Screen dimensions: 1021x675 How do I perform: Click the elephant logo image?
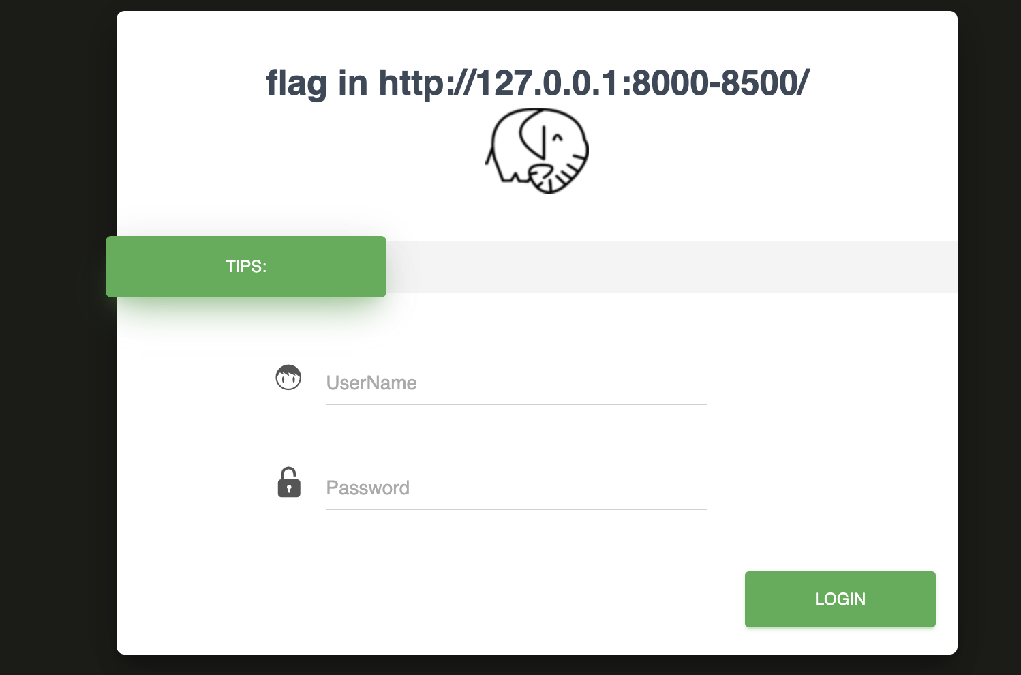[x=537, y=151]
